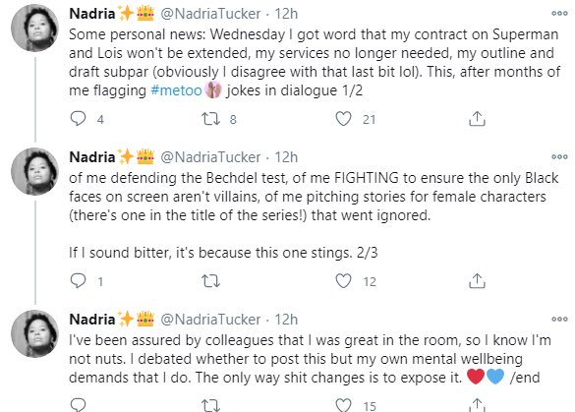Viewport: 575px width, 412px height.
Task: Reply to the Bechdel test tweet
Action: (x=78, y=281)
